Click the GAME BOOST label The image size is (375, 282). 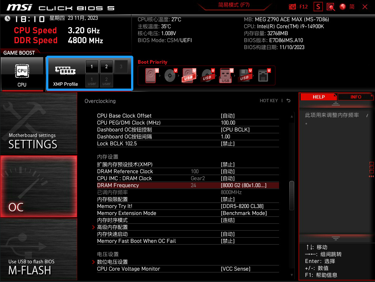point(19,53)
